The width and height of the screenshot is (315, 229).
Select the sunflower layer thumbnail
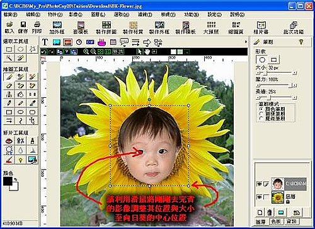pos(278,197)
